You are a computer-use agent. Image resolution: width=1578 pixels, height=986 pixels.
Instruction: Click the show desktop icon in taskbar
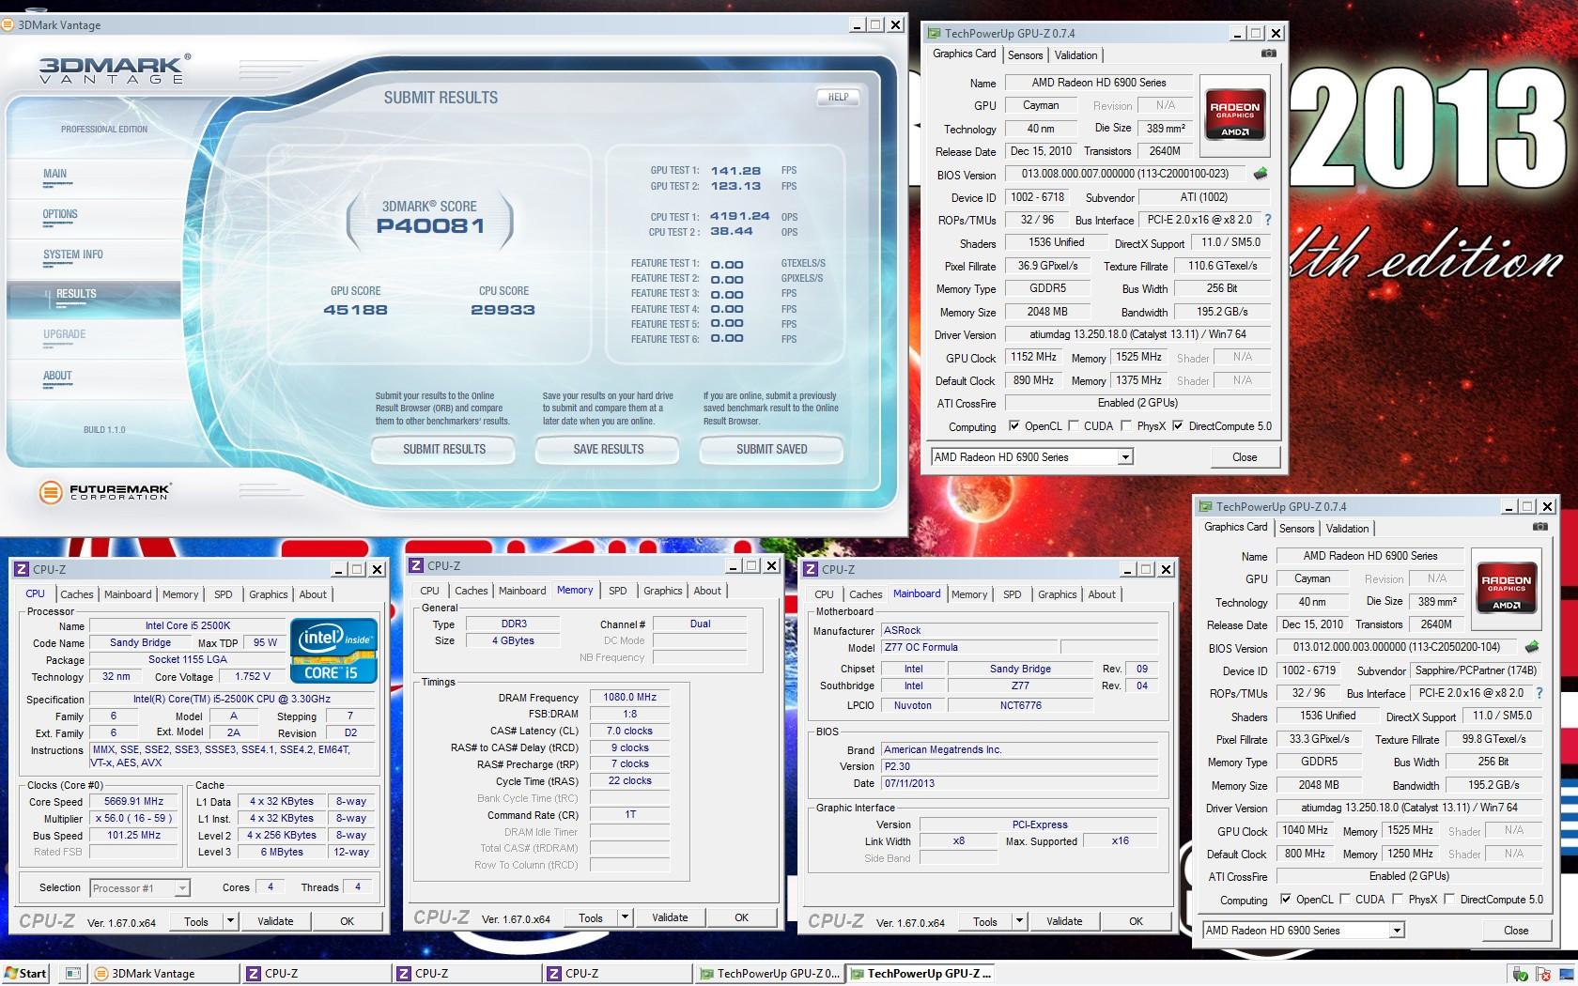(73, 973)
